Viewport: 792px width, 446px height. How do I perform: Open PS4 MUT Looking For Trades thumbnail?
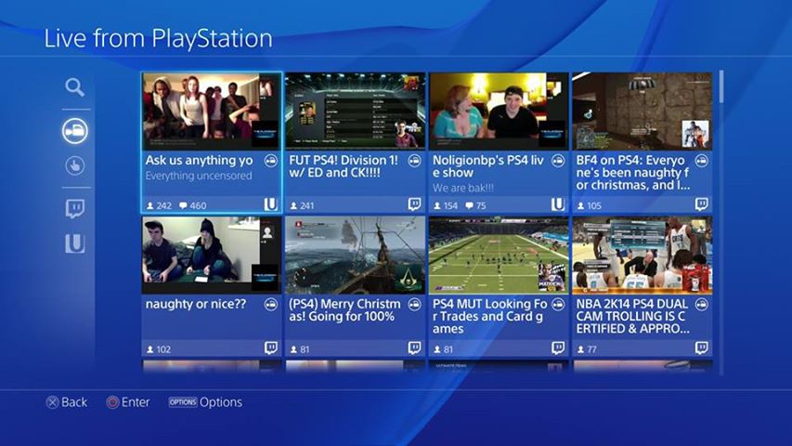point(499,256)
